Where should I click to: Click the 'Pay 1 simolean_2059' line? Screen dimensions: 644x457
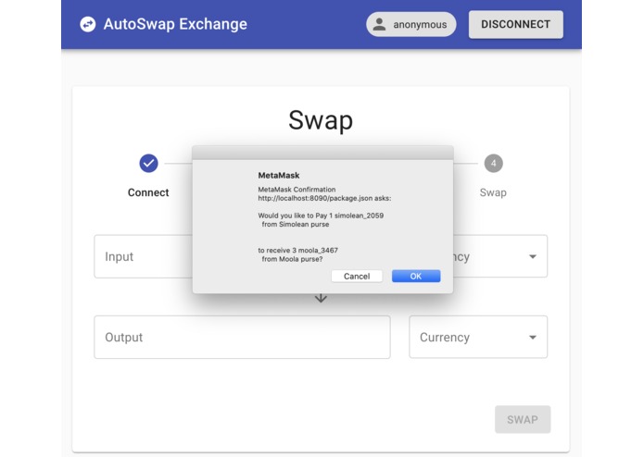point(321,216)
